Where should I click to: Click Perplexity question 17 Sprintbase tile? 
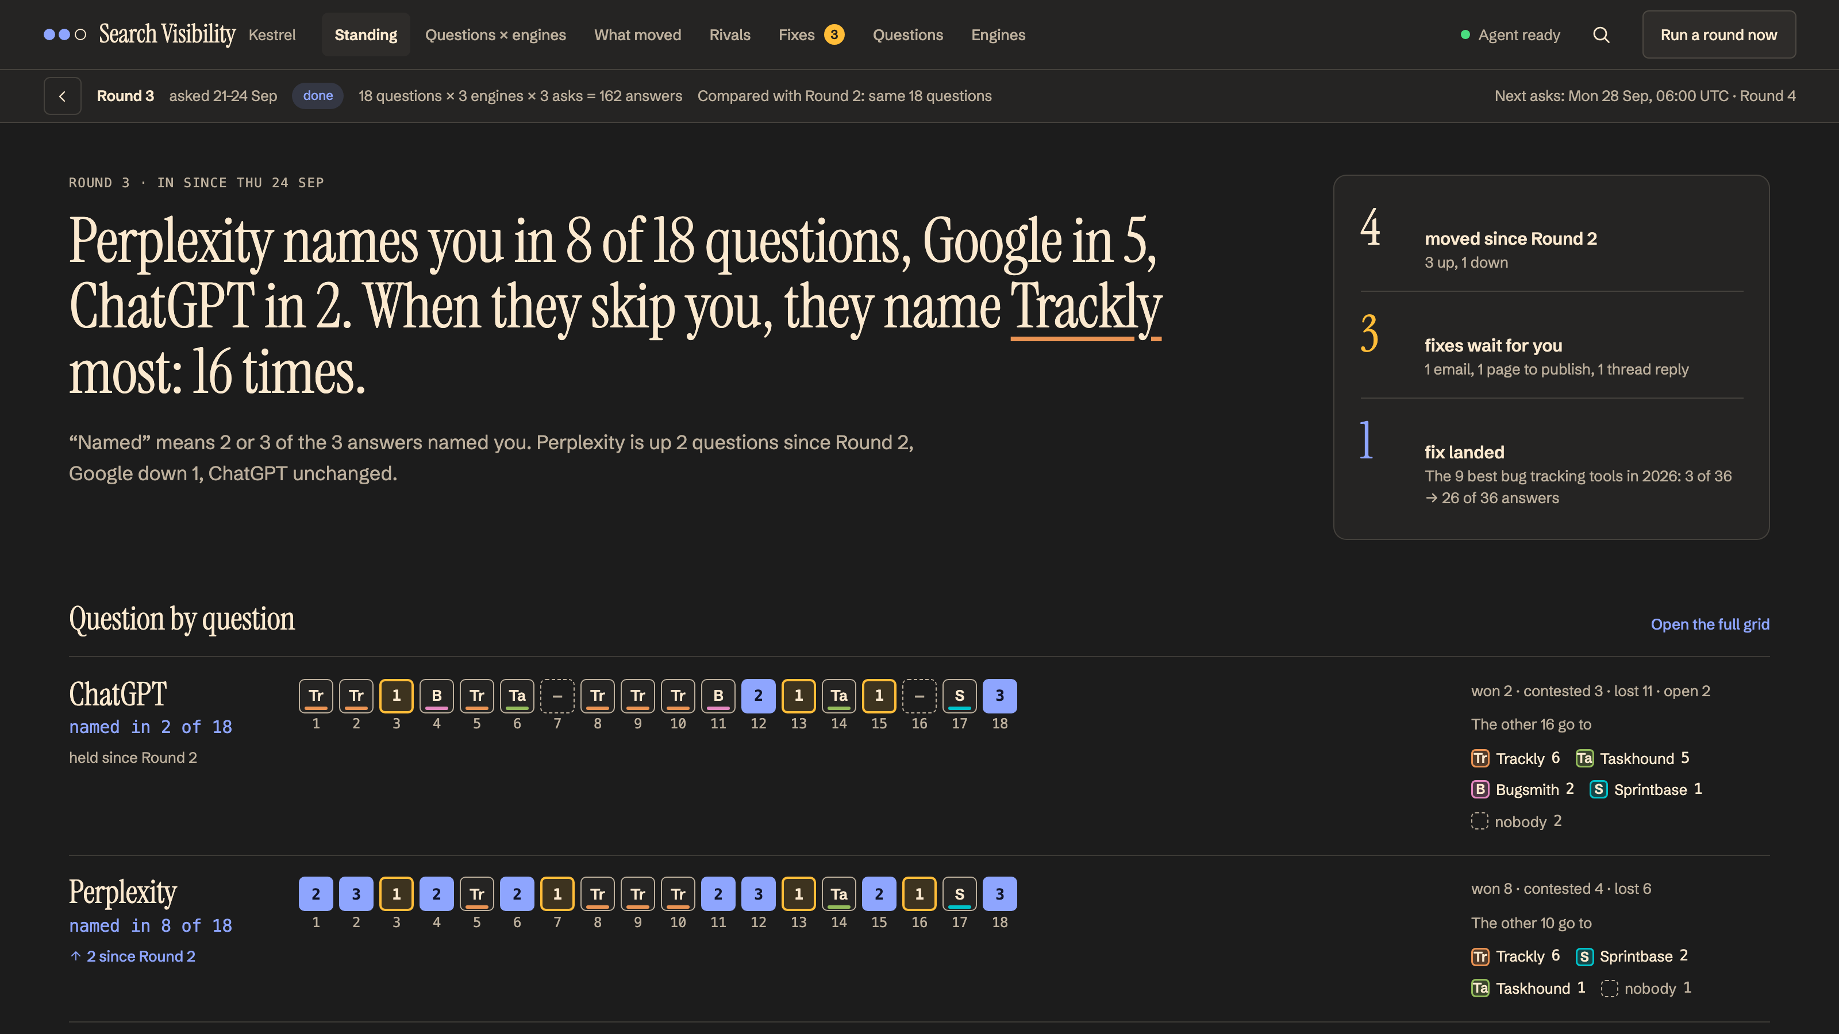tap(960, 894)
